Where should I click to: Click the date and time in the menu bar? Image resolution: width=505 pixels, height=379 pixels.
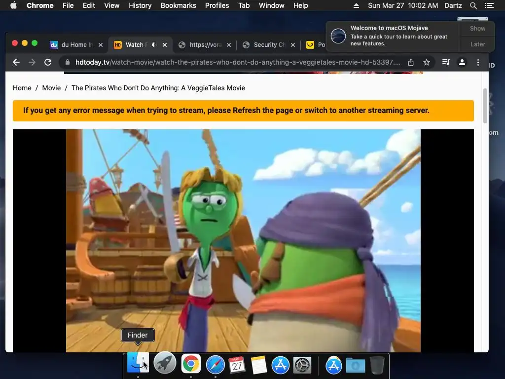pos(403,5)
